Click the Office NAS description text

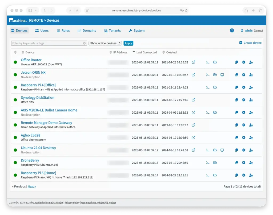(x=27, y=102)
